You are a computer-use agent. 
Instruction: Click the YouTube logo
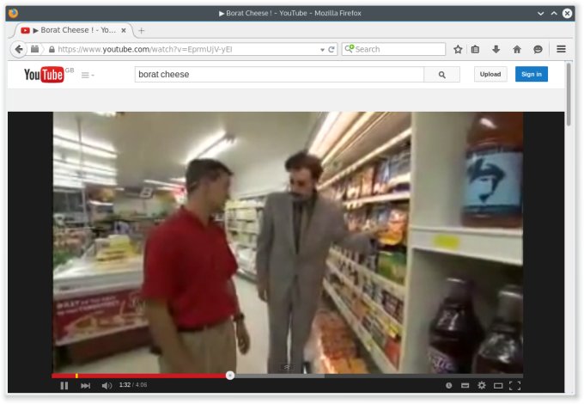point(44,75)
